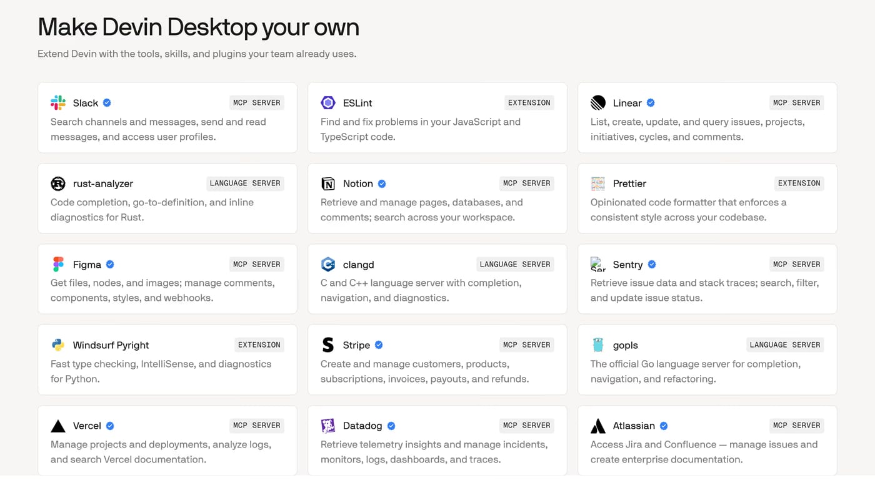The image size is (875, 493).
Task: Click the LANGUAGE SERVER tag on rust-analyzer card
Action: [x=245, y=183]
